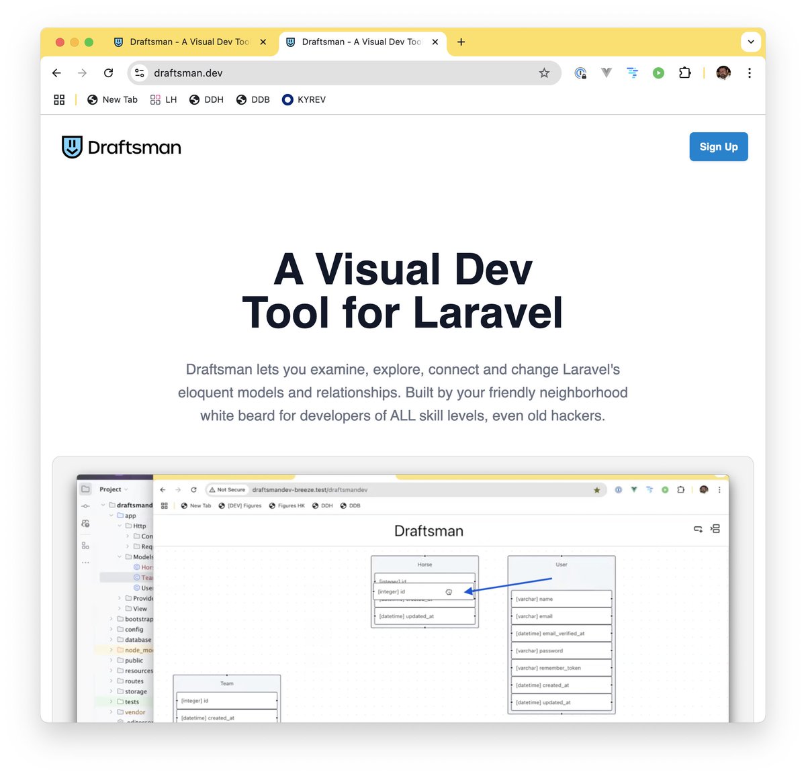
Task: Click the main browser's forward arrow
Action: coord(82,73)
